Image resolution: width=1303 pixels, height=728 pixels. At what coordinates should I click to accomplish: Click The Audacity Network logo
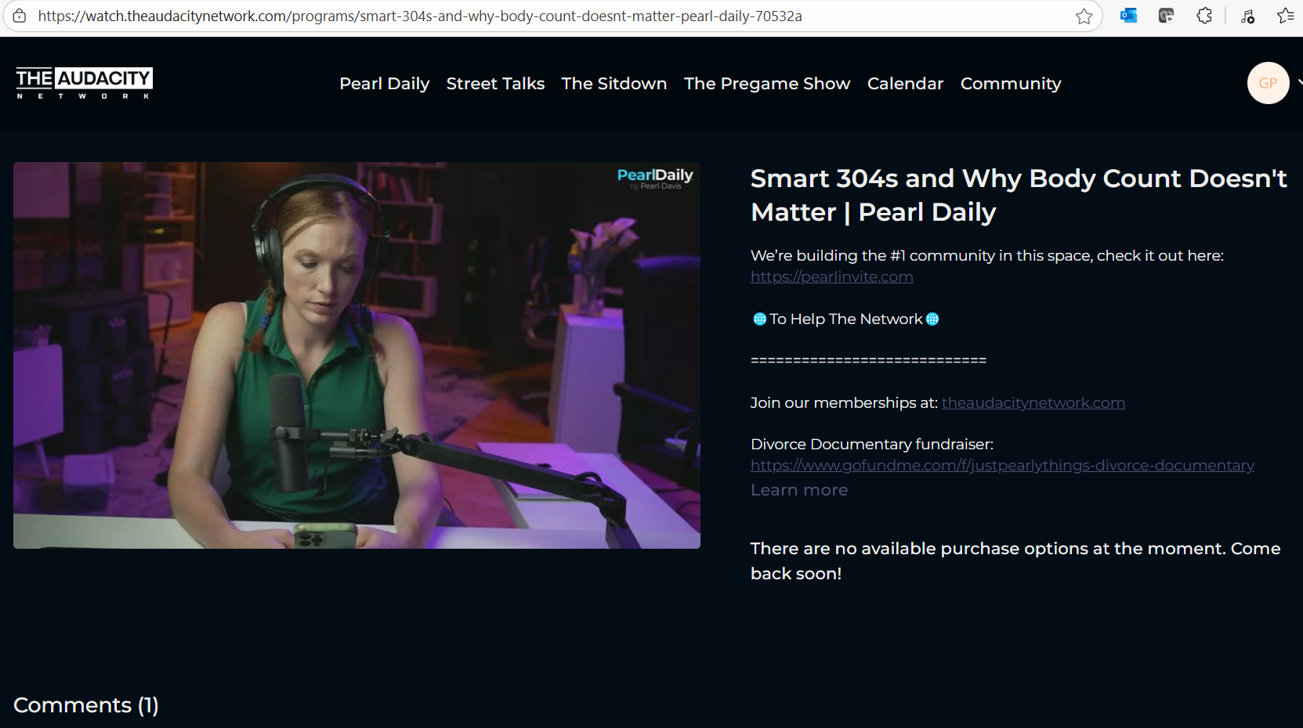(84, 83)
